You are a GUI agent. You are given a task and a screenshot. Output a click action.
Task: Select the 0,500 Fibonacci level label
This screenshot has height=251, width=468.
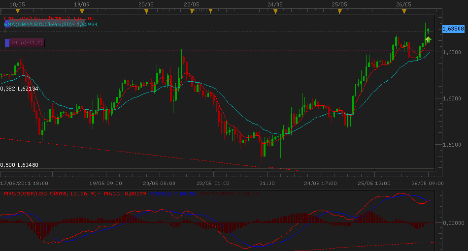[19, 165]
